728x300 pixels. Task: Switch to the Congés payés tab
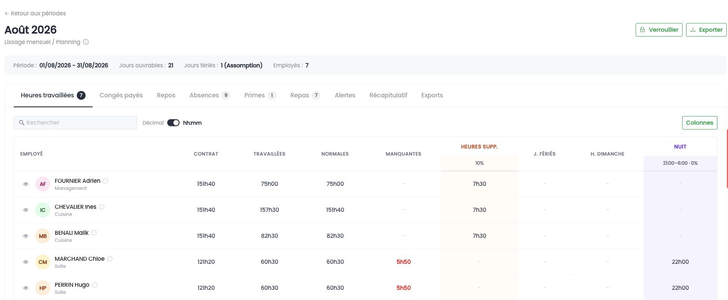click(121, 96)
